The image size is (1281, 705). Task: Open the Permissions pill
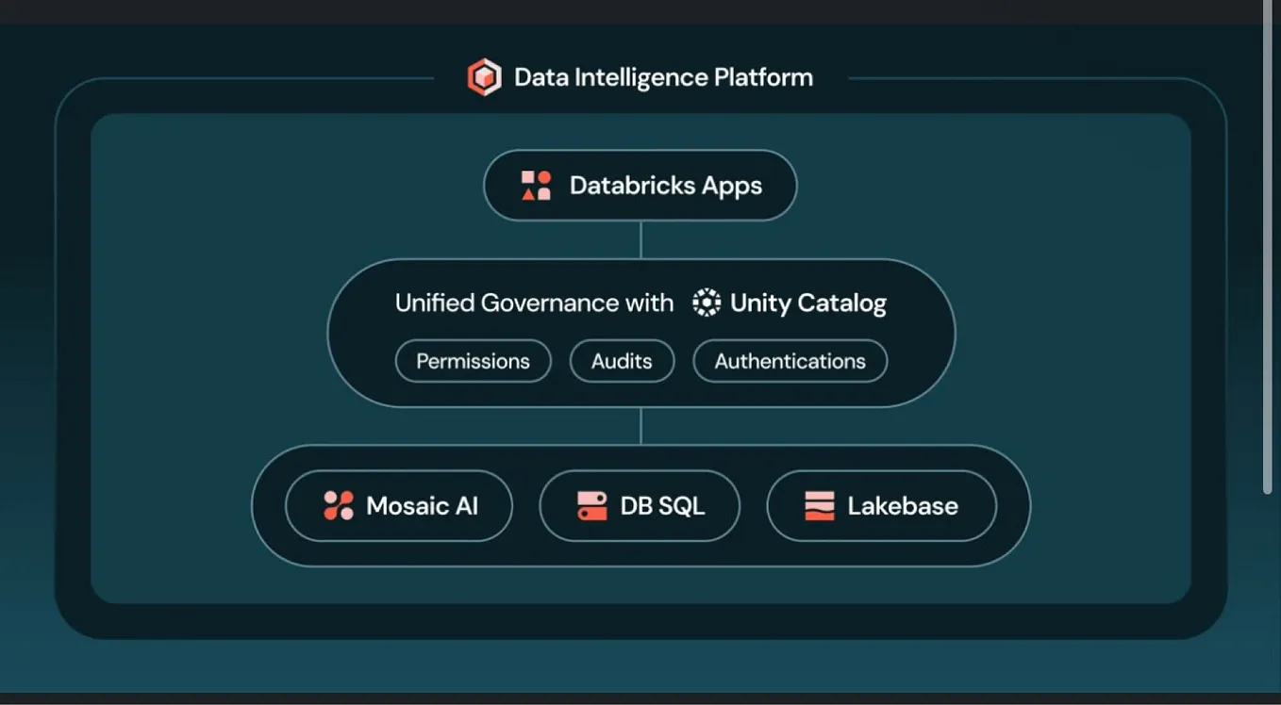(473, 361)
